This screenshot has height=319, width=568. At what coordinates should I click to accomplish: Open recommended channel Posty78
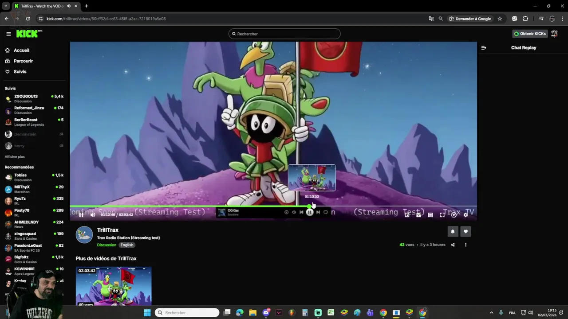point(34,213)
